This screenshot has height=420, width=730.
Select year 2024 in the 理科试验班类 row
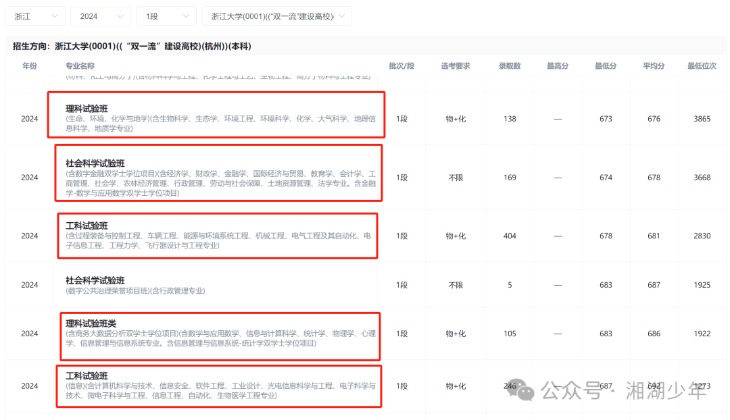click(29, 334)
